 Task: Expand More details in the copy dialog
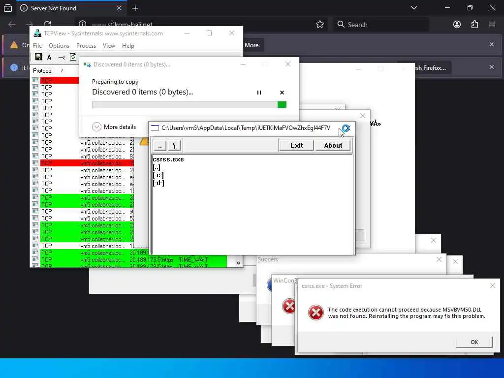coord(114,127)
